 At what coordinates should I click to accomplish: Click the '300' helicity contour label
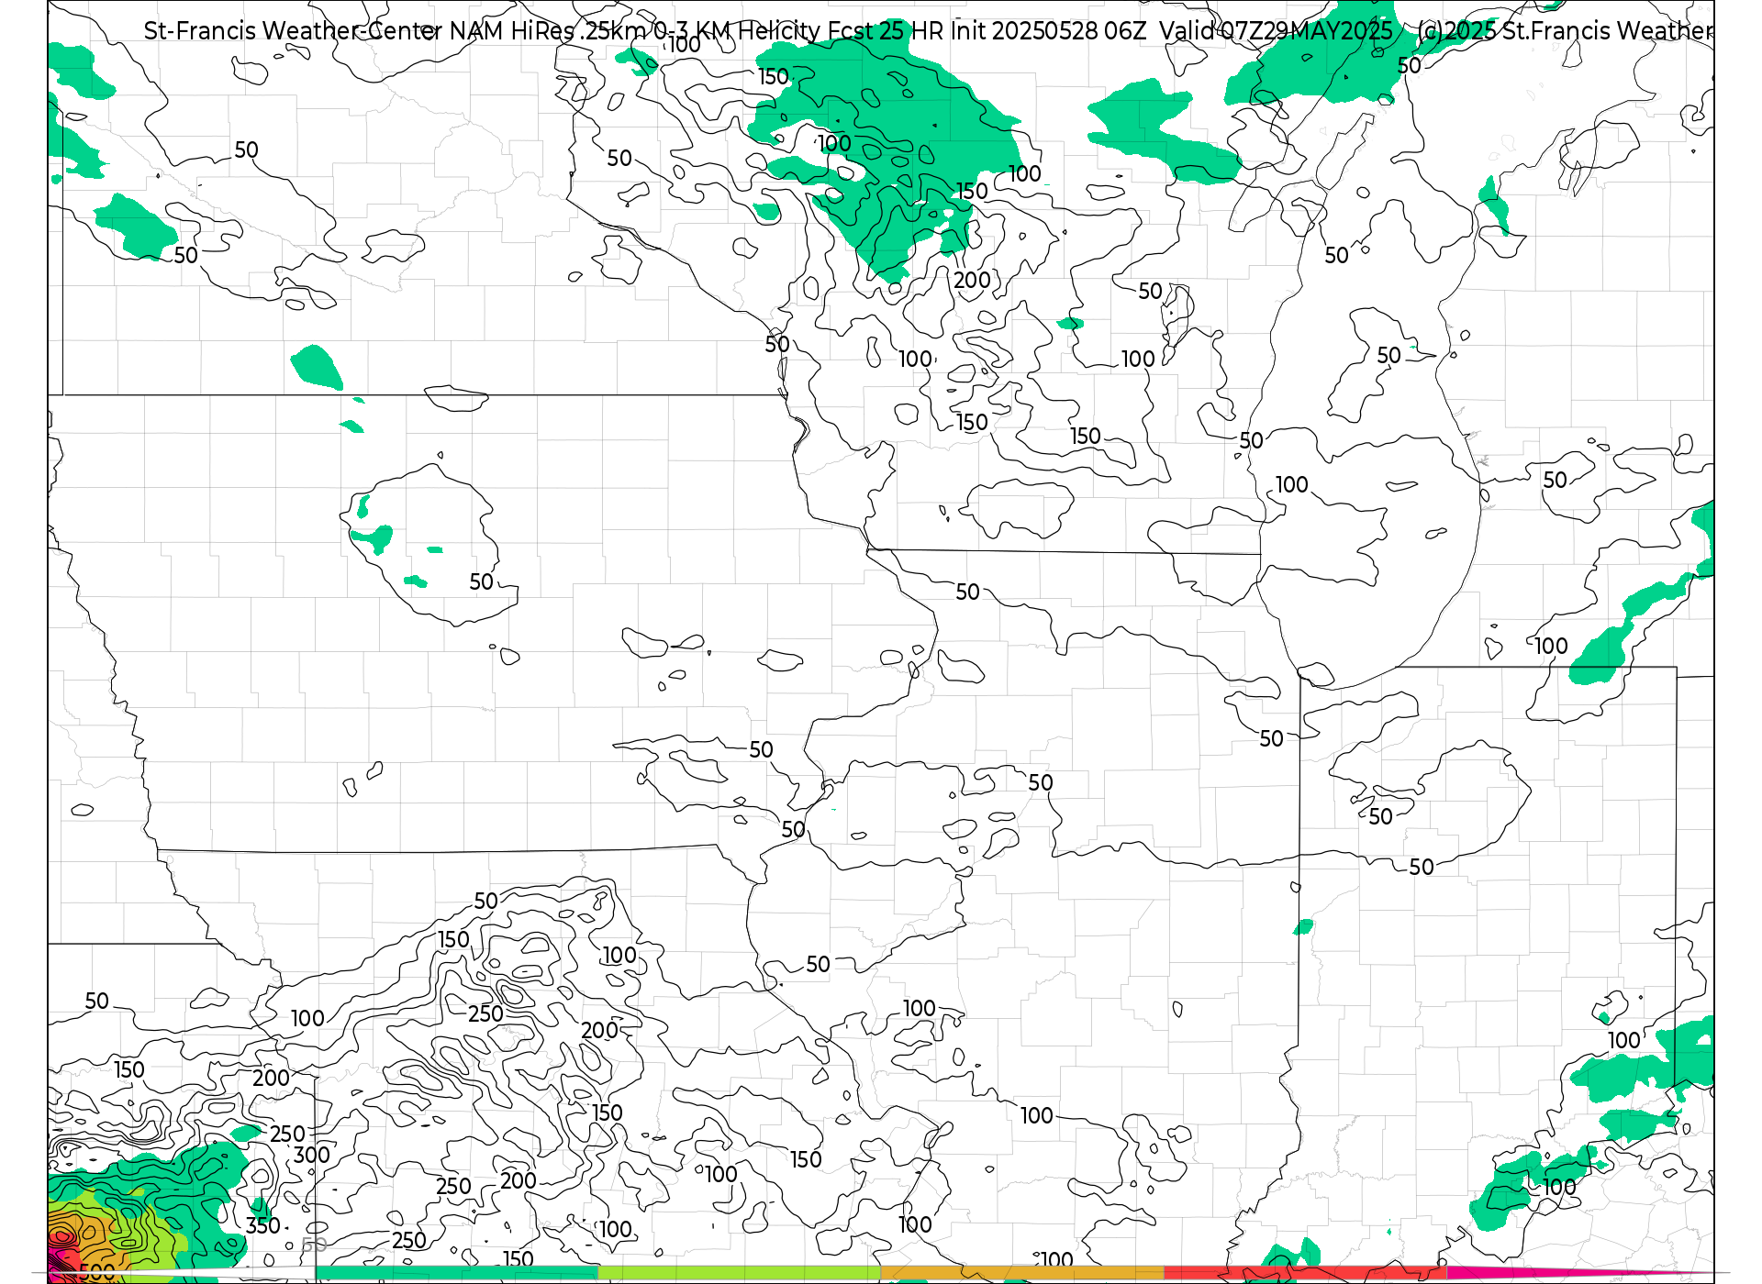(x=312, y=1155)
